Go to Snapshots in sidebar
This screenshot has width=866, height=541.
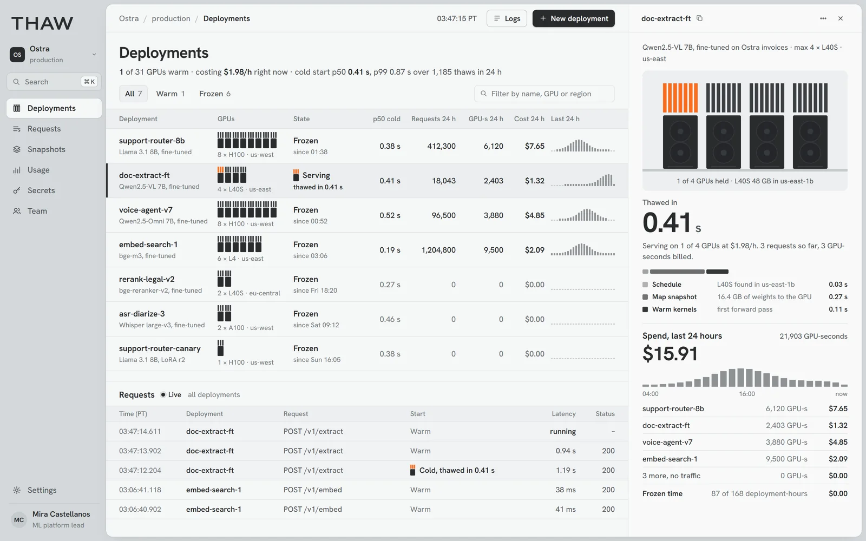pyautogui.click(x=54, y=149)
